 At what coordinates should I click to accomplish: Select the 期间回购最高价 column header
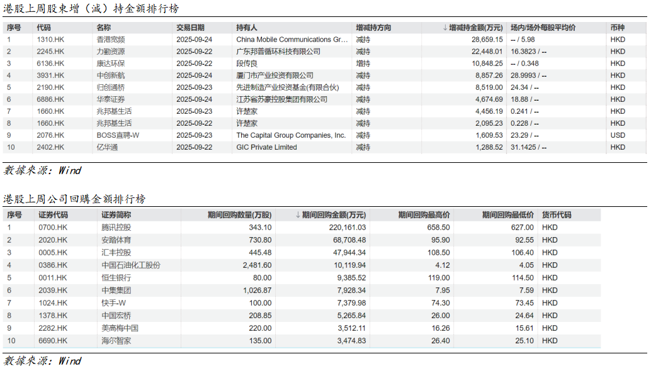pyautogui.click(x=424, y=215)
